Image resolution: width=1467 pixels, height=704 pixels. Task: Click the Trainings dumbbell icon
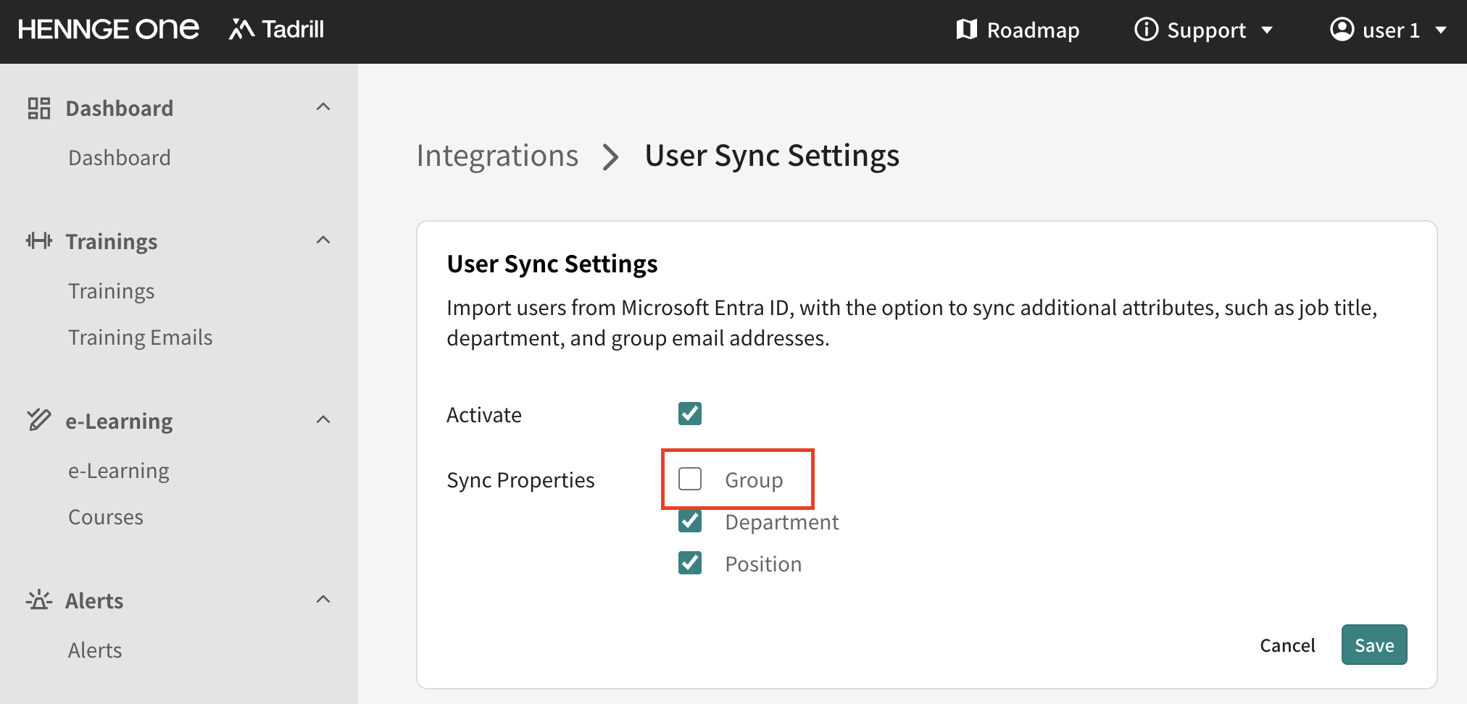click(39, 240)
